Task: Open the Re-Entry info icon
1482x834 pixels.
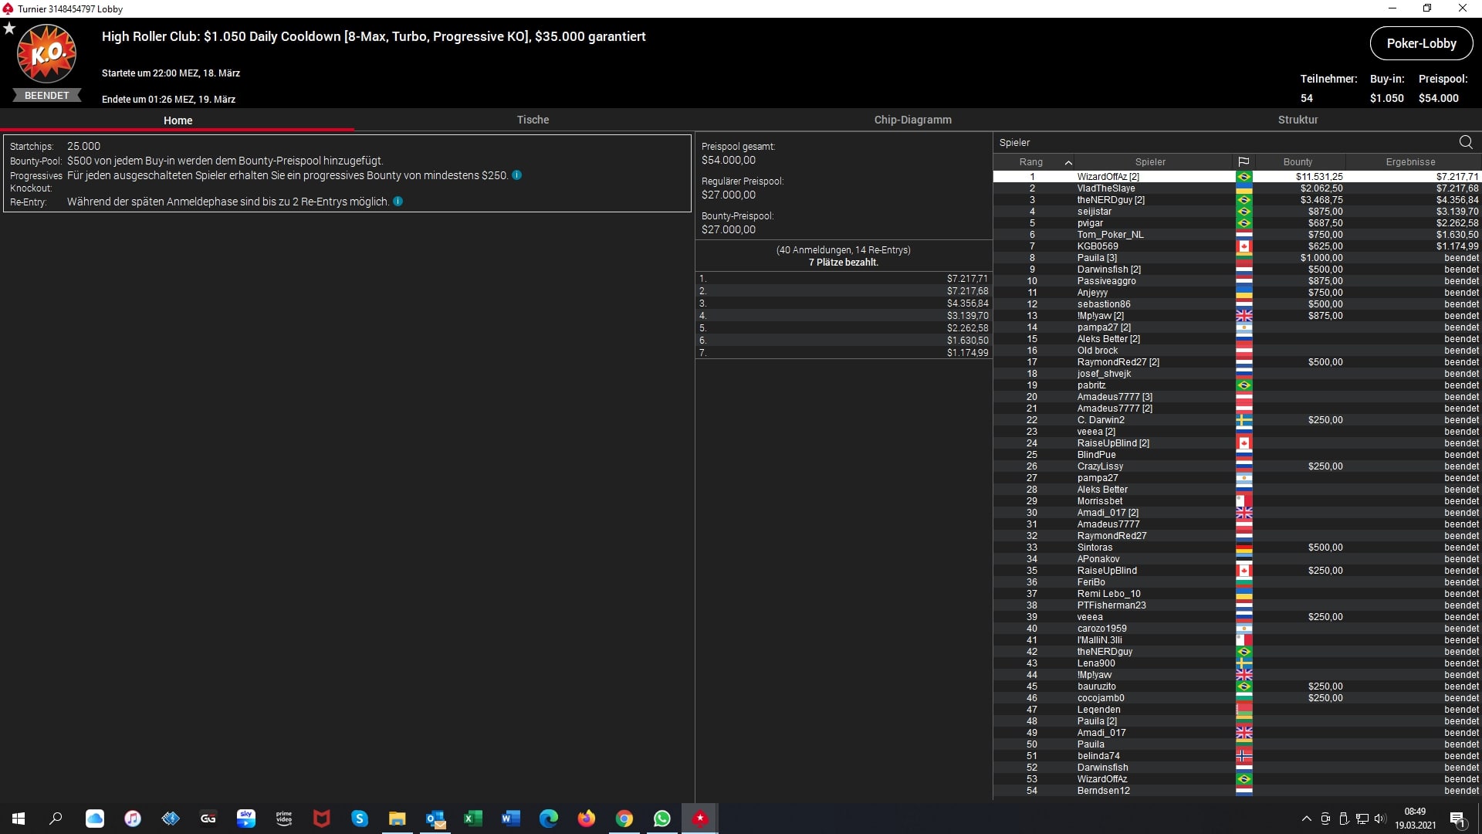Action: coord(398,202)
